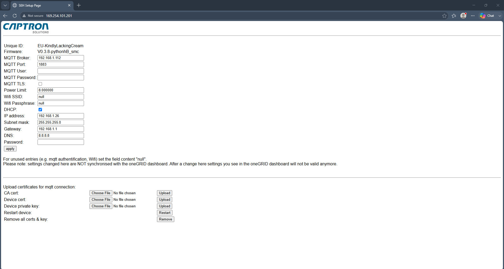504x269 pixels.
Task: Edit the Subnet mask field
Action: click(x=61, y=122)
